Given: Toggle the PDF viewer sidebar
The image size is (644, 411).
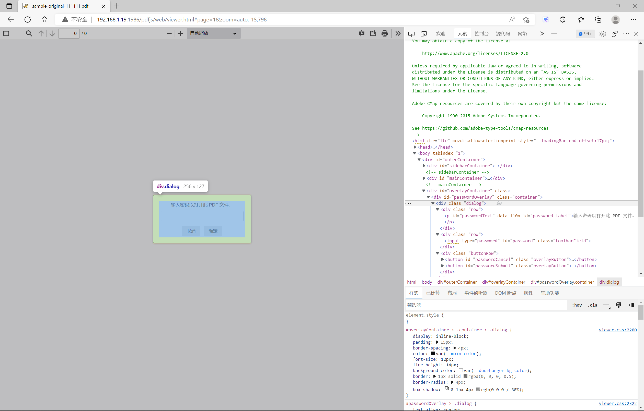Looking at the screenshot, I should click(x=6, y=33).
